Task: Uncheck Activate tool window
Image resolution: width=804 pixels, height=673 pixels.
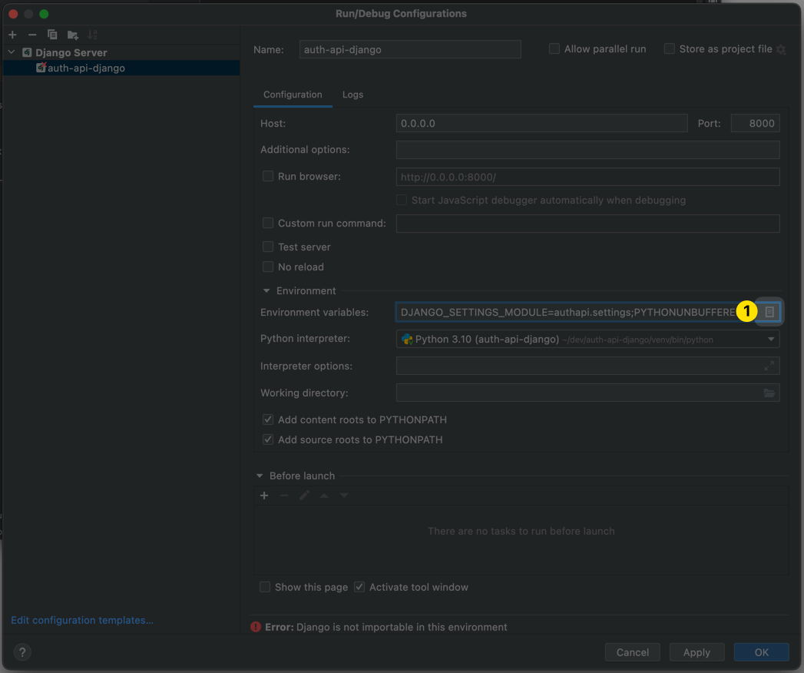Action: click(359, 587)
